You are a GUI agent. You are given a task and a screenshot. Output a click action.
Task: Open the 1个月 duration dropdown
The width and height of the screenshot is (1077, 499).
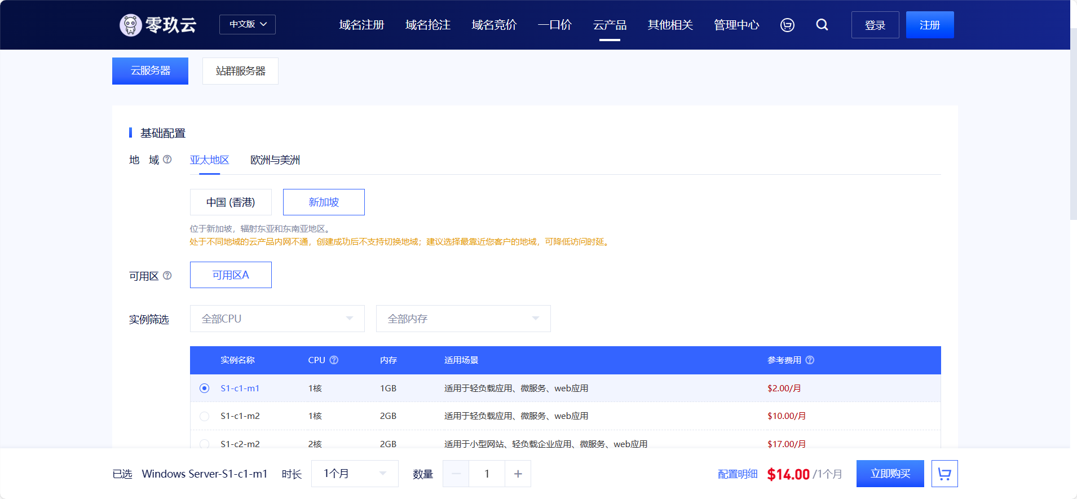tap(355, 474)
